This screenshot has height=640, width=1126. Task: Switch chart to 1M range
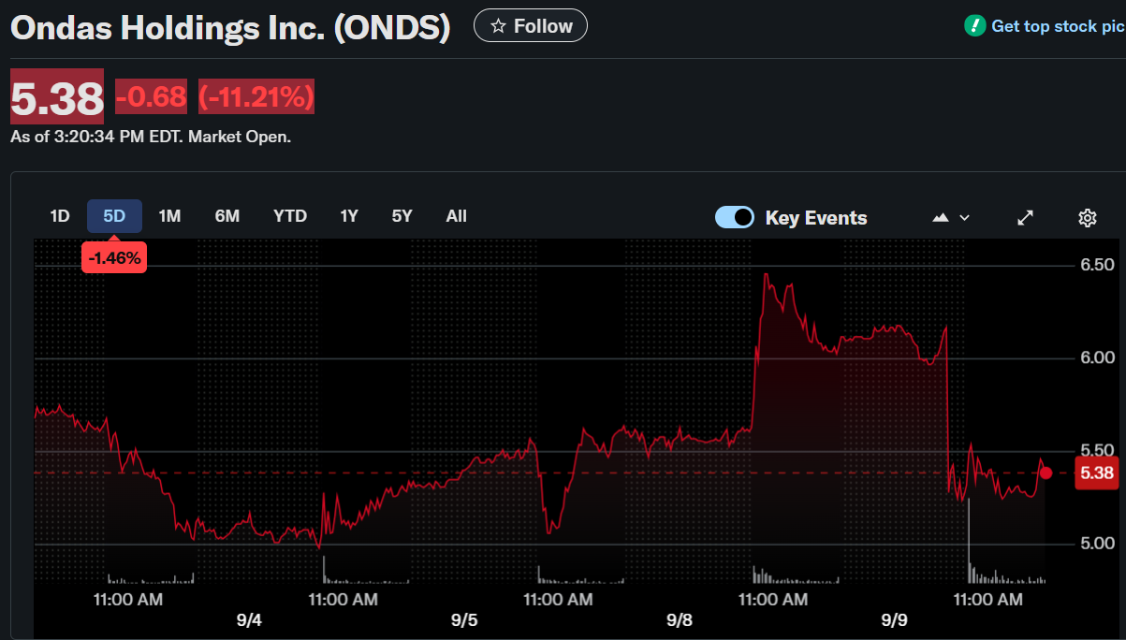pyautogui.click(x=169, y=216)
